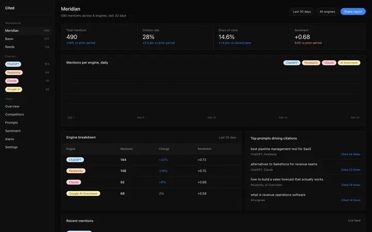This screenshot has width=372, height=232.
Task: Select the Google AI engine pill in sidebar
Action: 13,89
